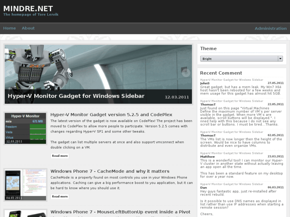
Task: Open the featured Hyper-V Monitor Gadget for Windows Sidebar banner
Action: 76,96
